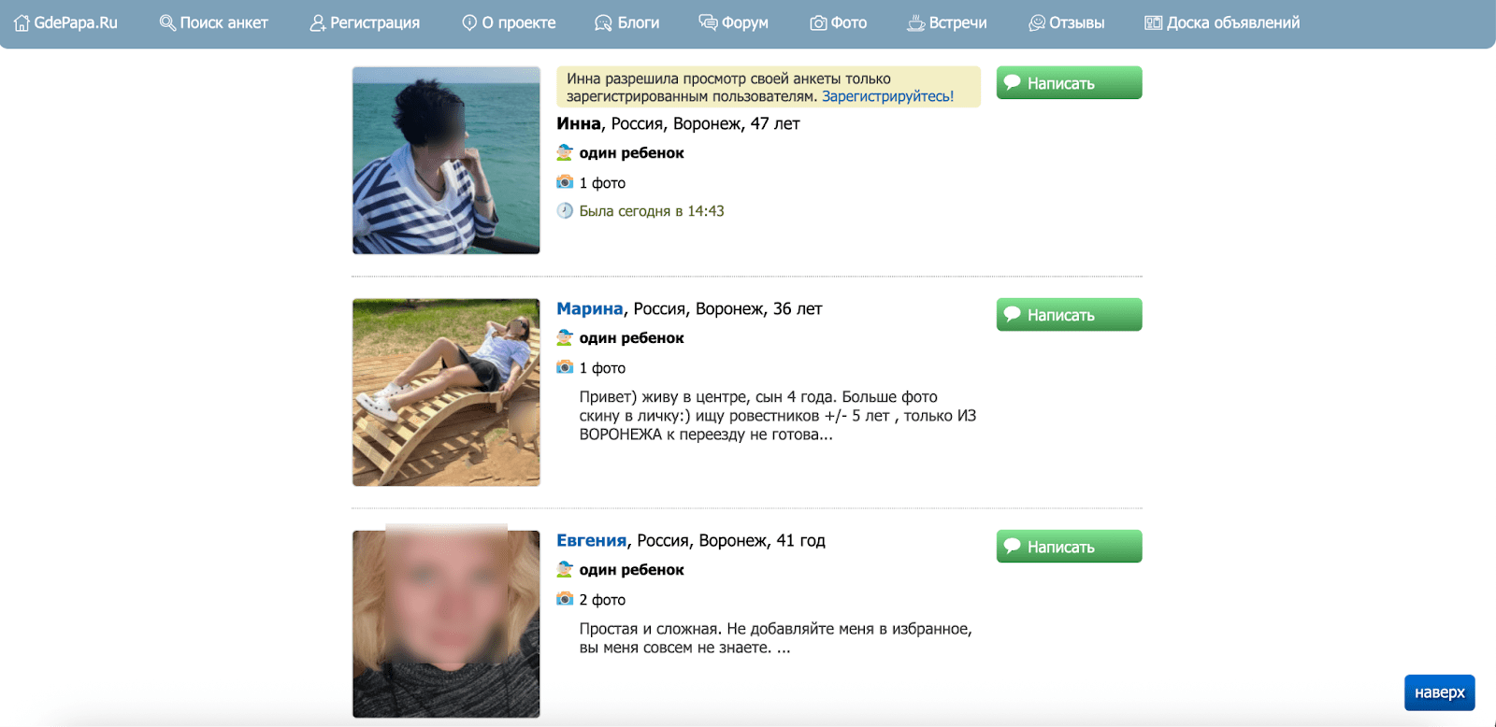This screenshot has height=727, width=1496.
Task: Click the house icon beside GdePapa.Ru
Action: click(22, 23)
